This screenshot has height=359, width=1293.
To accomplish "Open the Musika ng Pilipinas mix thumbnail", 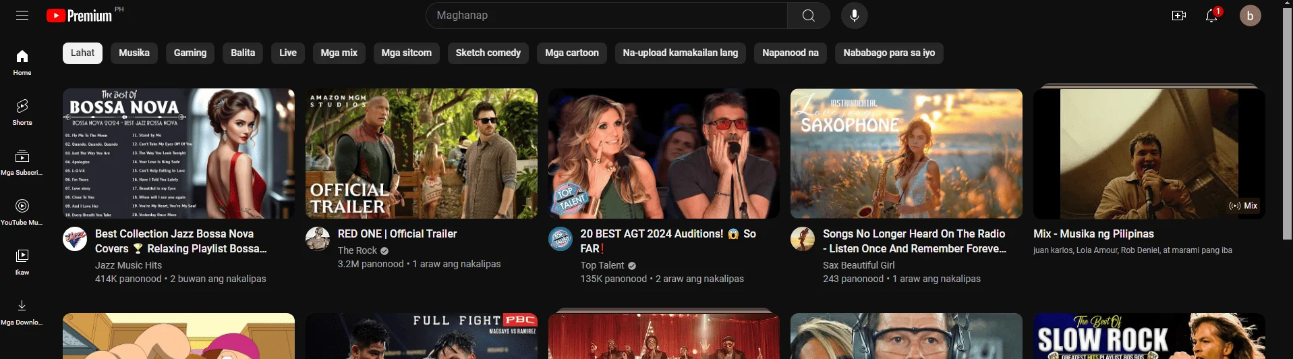I will pyautogui.click(x=1149, y=153).
